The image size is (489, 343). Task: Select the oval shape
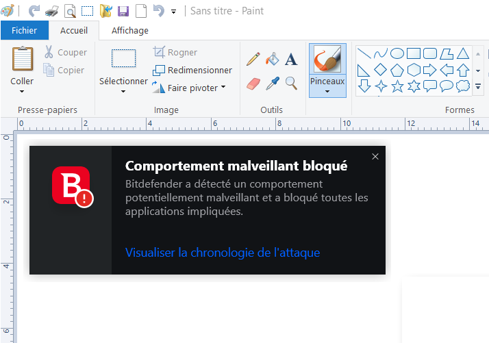coord(397,53)
